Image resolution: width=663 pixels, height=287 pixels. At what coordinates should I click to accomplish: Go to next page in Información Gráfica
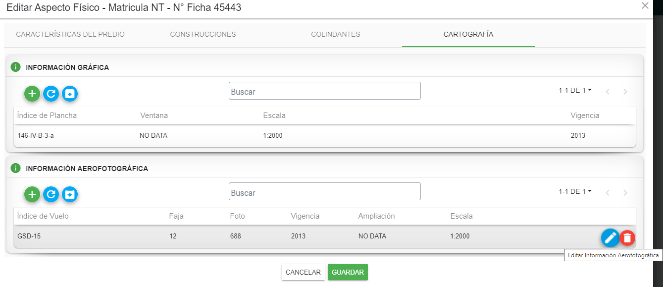click(625, 92)
